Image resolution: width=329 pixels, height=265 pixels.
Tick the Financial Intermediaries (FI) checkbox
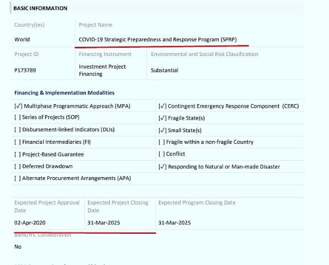click(x=17, y=142)
